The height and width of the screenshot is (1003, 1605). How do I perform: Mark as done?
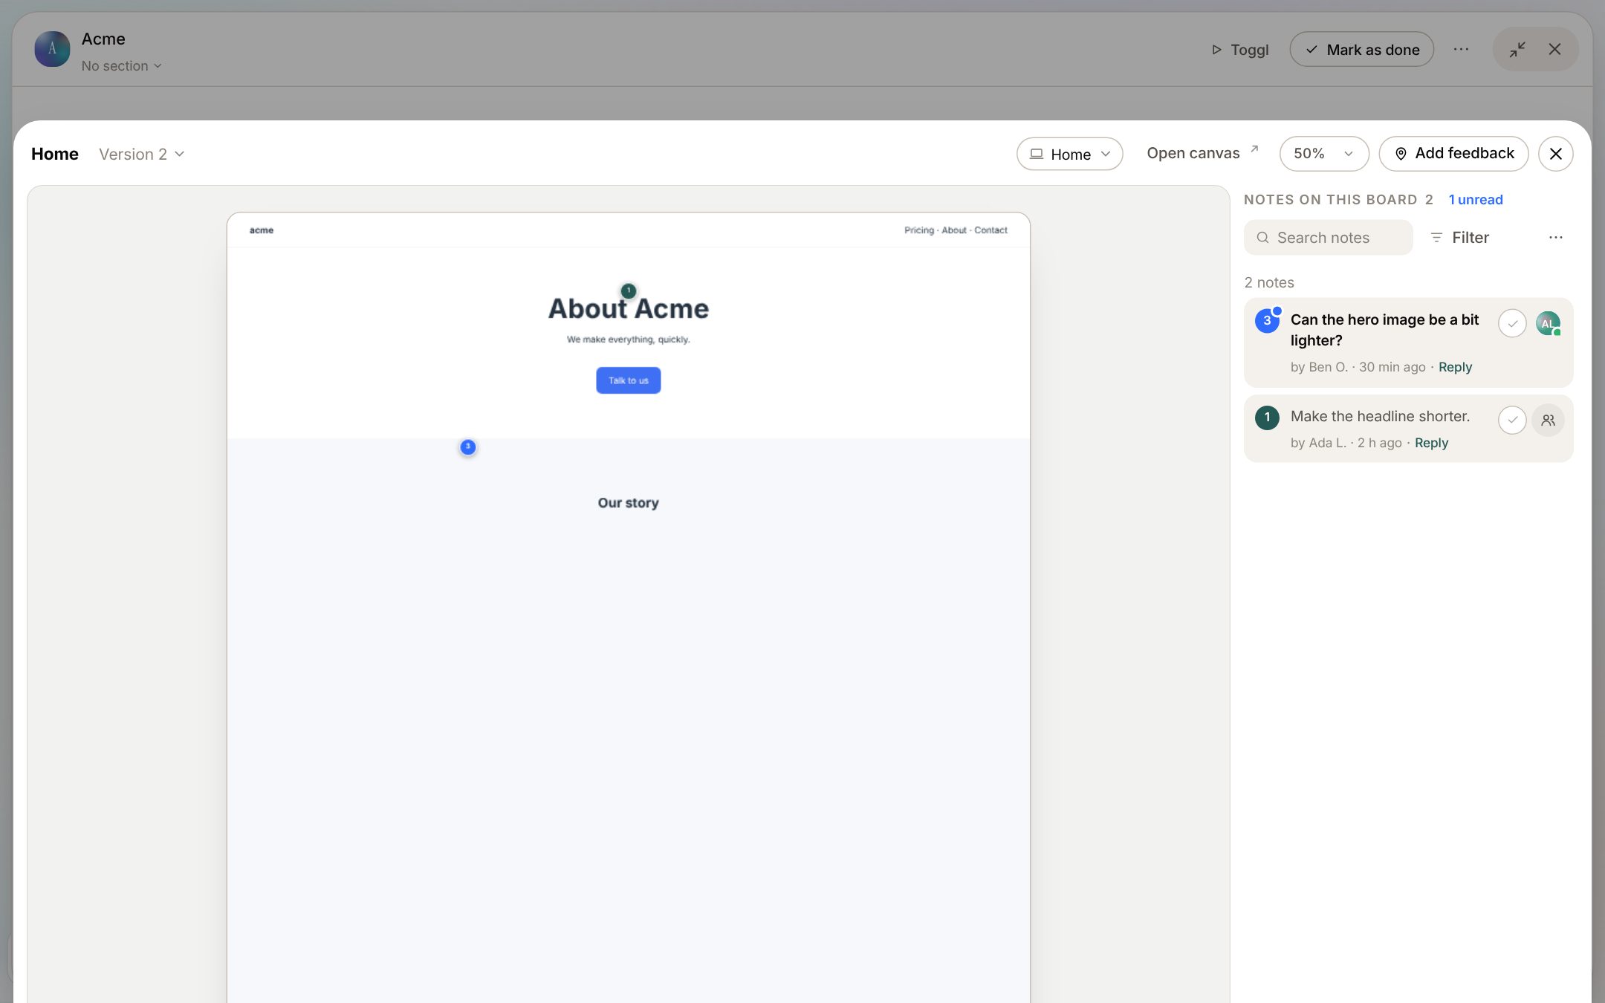click(x=1361, y=50)
